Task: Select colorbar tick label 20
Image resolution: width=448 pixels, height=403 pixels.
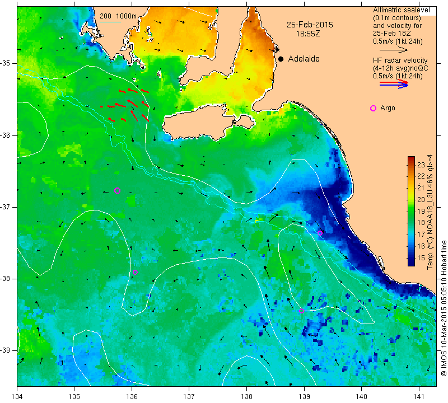Action: click(x=421, y=200)
